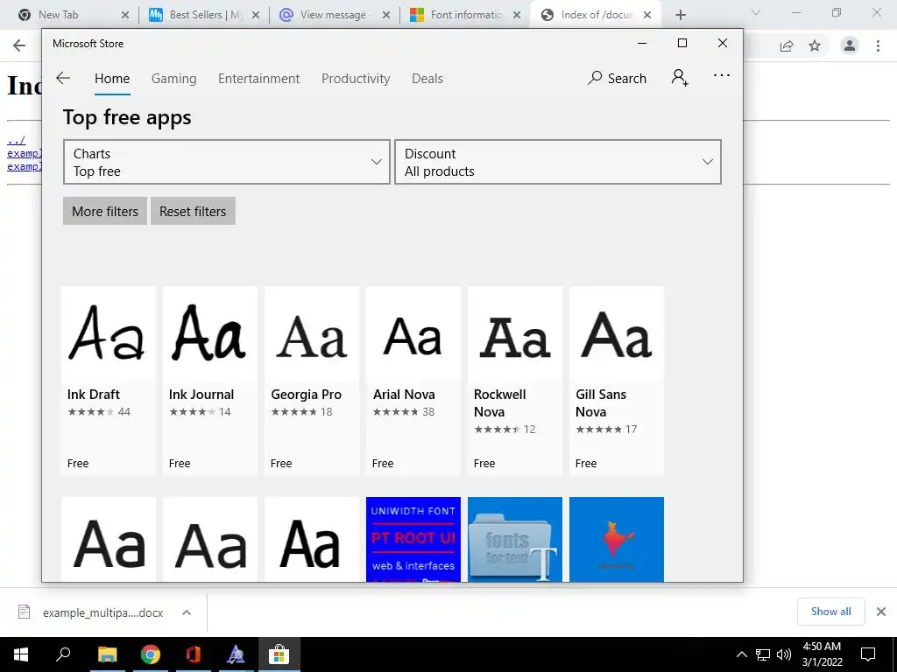Viewport: 897px width, 672px height.
Task: Open the Georgia Pro font tile
Action: click(312, 381)
